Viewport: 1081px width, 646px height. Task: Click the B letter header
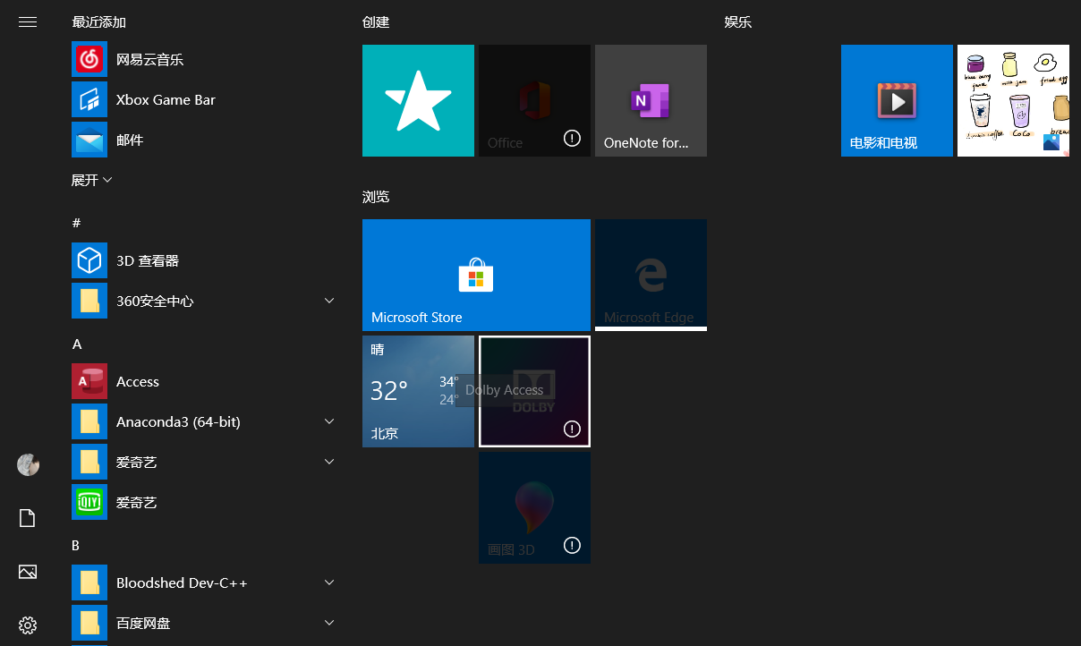pyautogui.click(x=76, y=545)
